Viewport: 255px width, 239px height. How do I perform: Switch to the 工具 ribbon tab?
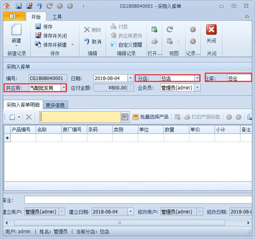tap(57, 16)
